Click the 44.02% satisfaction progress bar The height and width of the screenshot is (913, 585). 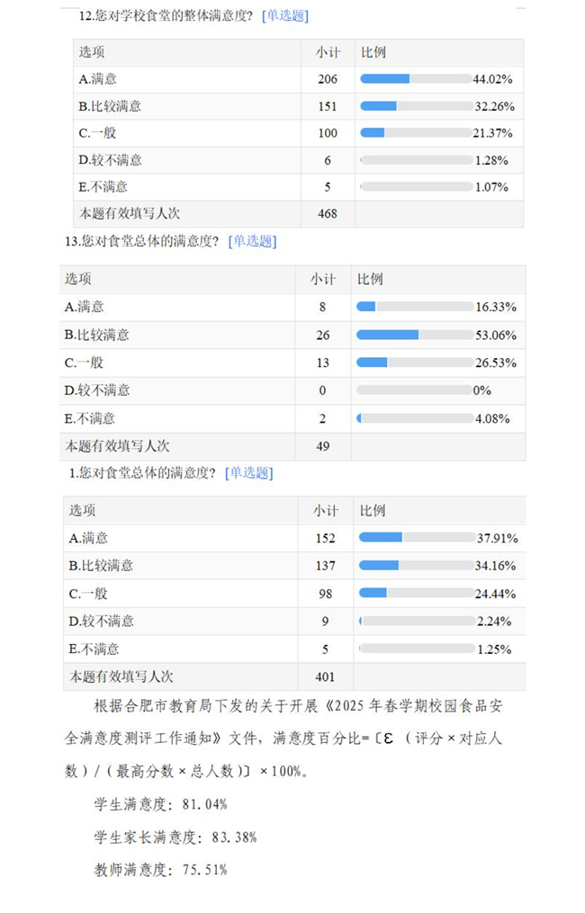[x=416, y=79]
